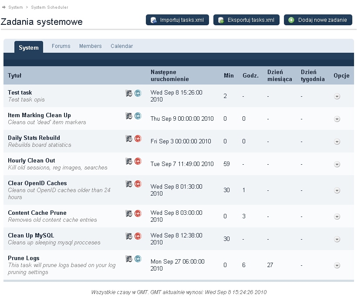This screenshot has width=361, height=298.
Task: Click the Importuj tasks.xml button
Action: click(x=177, y=20)
